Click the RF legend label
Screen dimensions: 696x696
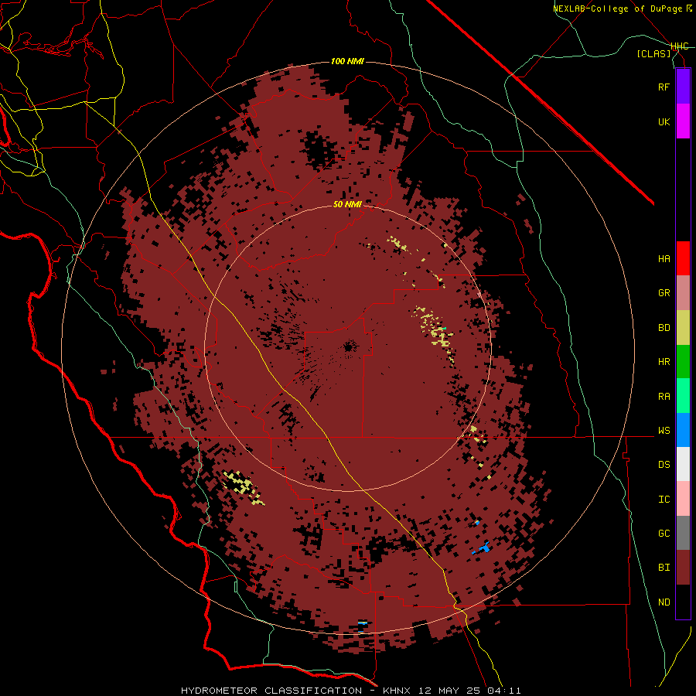pos(664,87)
